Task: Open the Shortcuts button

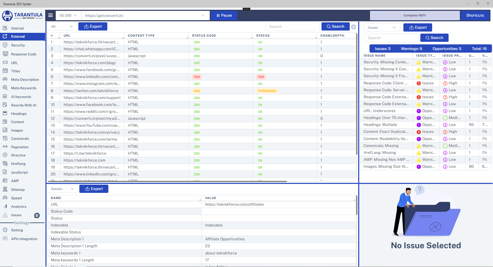Action: tap(475, 15)
